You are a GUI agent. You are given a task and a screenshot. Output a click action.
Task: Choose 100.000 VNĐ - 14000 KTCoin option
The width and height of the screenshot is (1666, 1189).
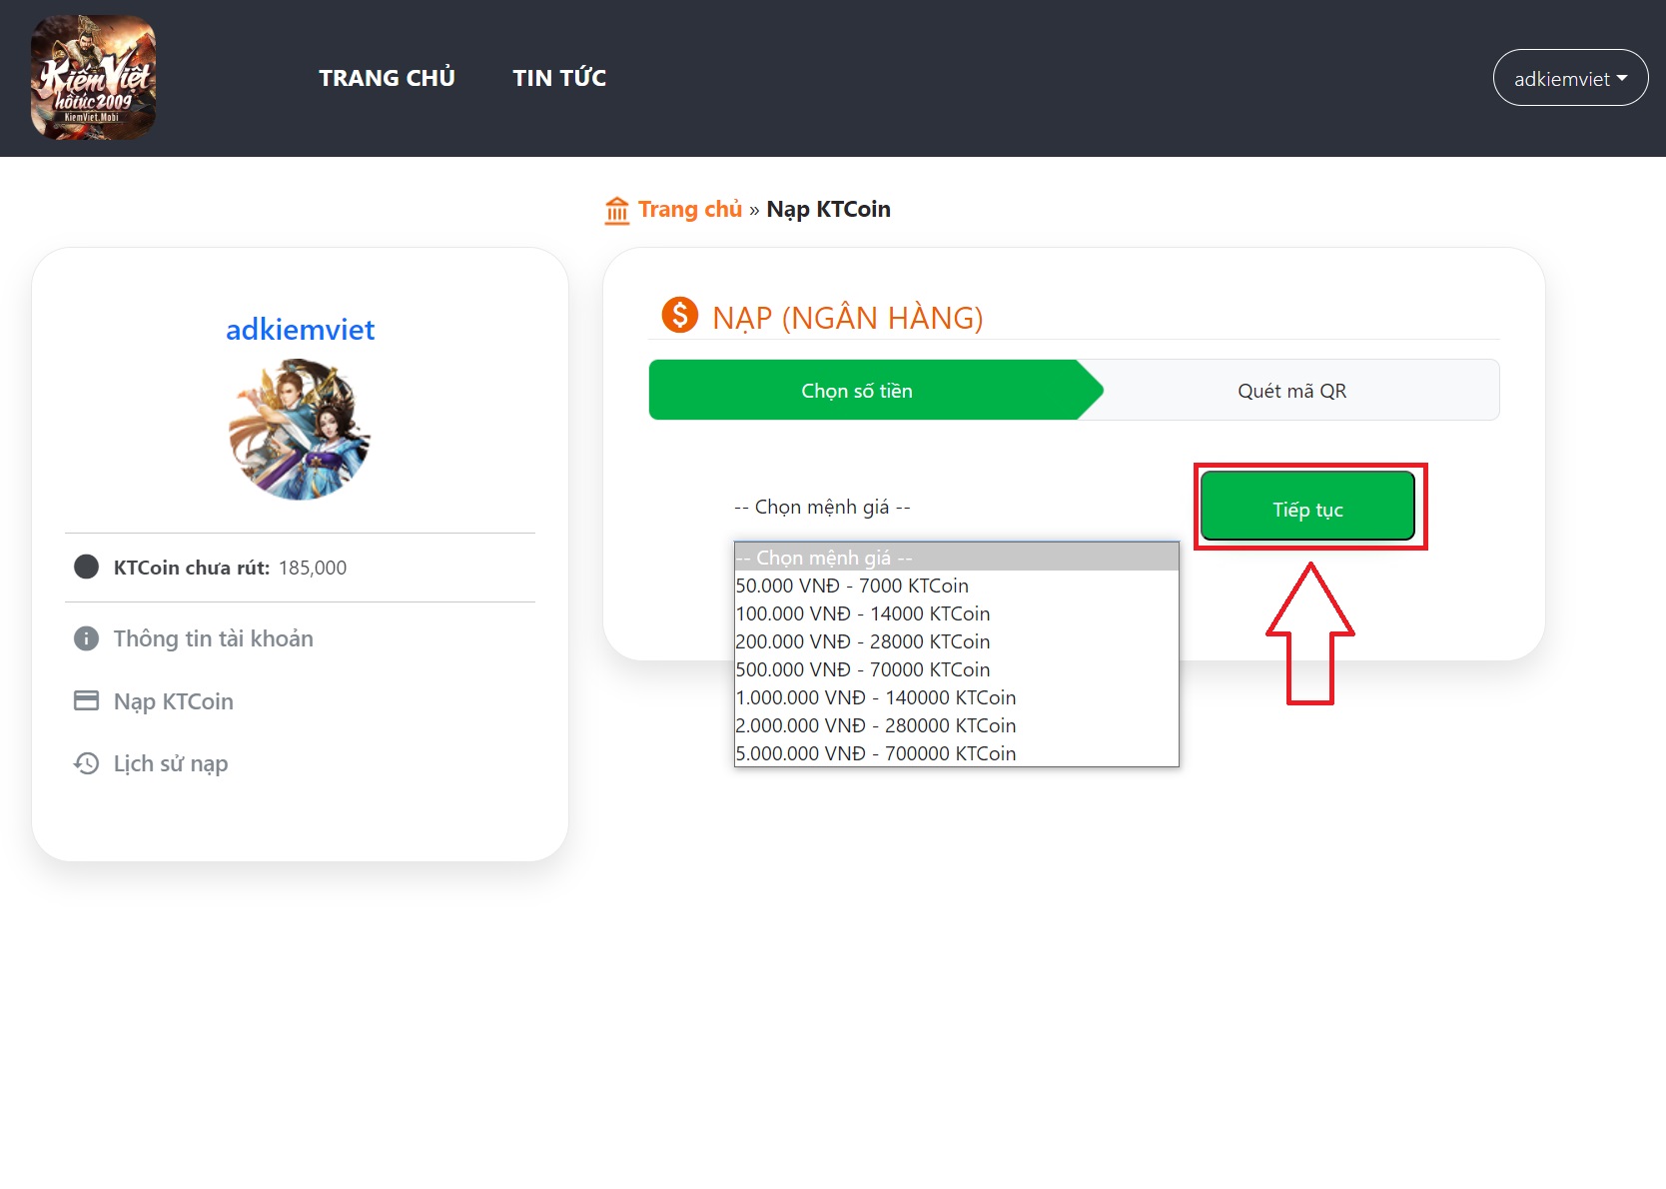click(863, 613)
